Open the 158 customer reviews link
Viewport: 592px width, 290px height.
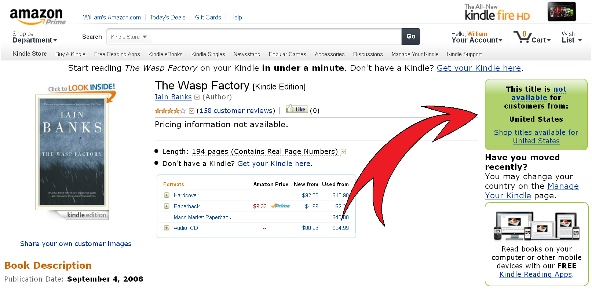[236, 111]
